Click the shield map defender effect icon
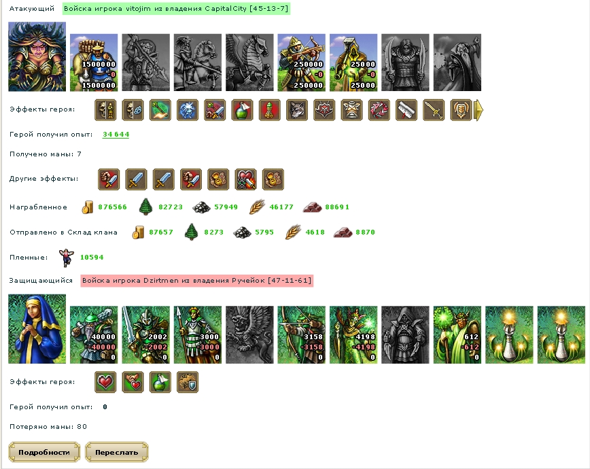Viewport: 590px width, 469px height. pyautogui.click(x=188, y=383)
